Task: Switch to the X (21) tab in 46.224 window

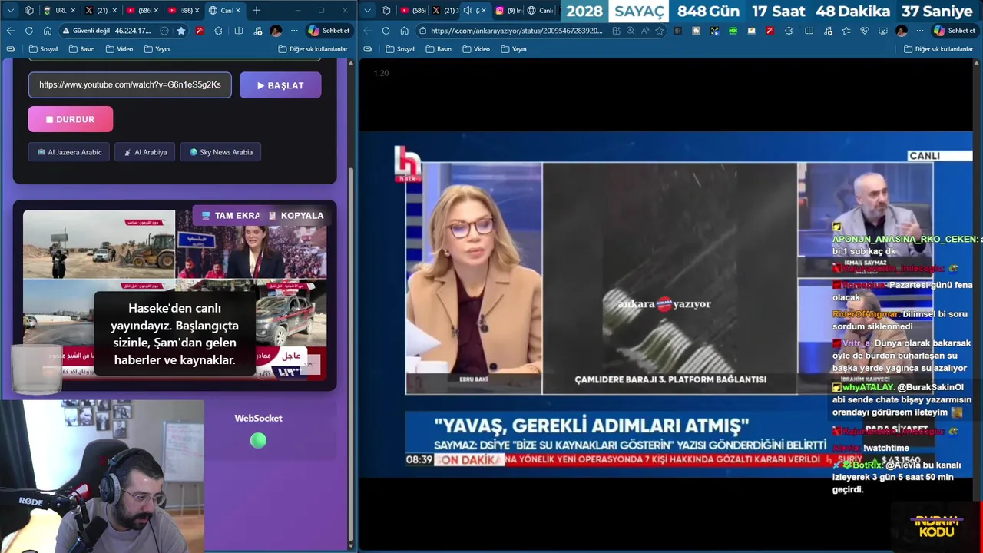Action: coord(101,11)
